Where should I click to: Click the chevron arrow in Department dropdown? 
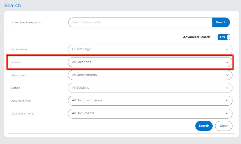227,75
